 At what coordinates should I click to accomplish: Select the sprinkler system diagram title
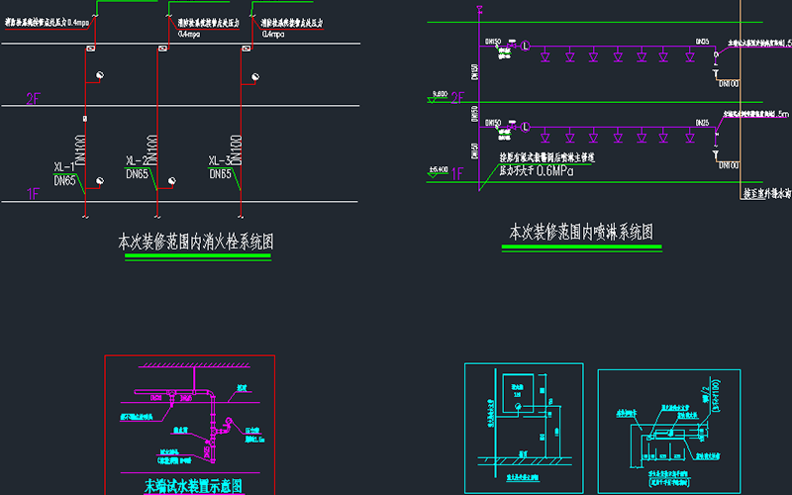click(x=580, y=232)
